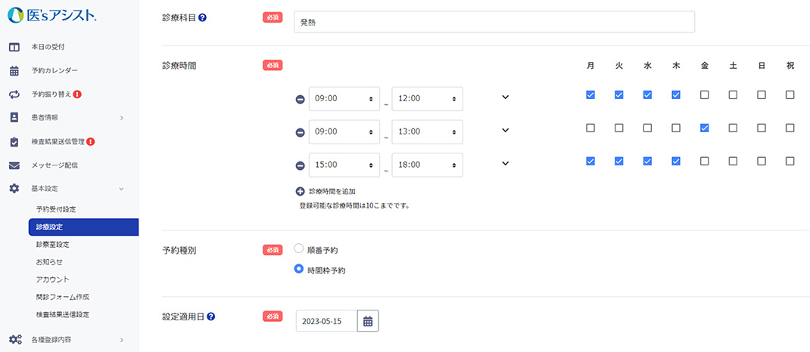This screenshot has width=810, height=352.
Task: Uncheck Friday for the 09:00–13:00 slot
Action: click(705, 128)
